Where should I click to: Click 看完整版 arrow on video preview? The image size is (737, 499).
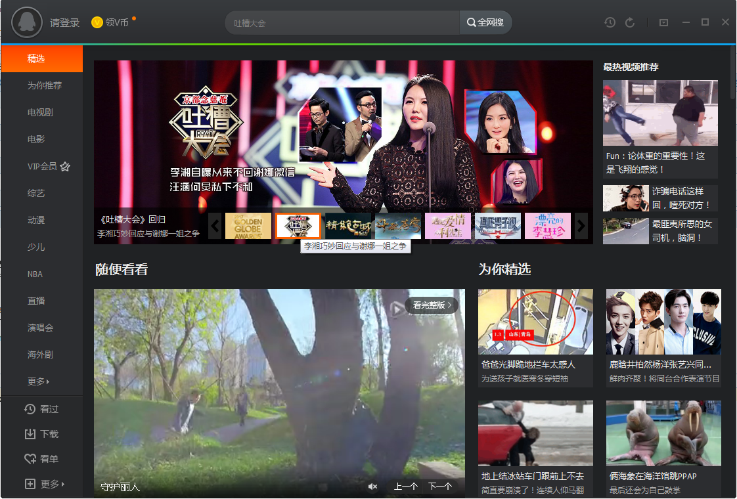[x=432, y=305]
